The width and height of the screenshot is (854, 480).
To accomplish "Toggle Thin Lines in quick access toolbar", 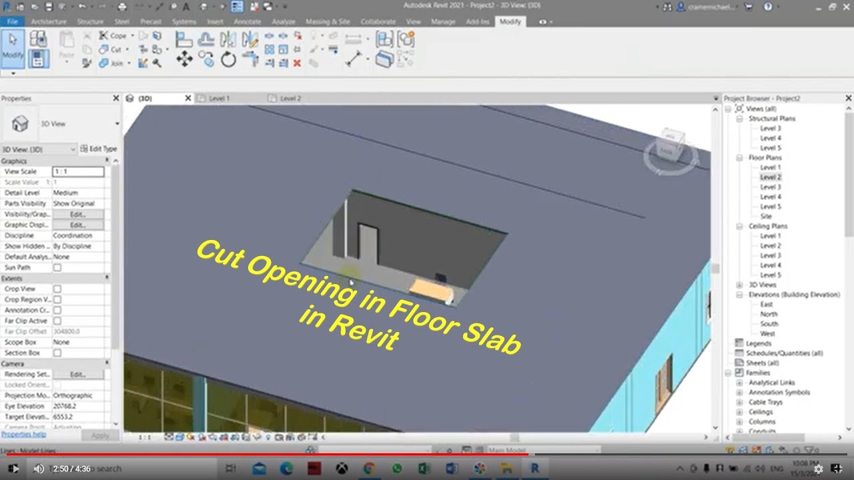I will point(237,7).
